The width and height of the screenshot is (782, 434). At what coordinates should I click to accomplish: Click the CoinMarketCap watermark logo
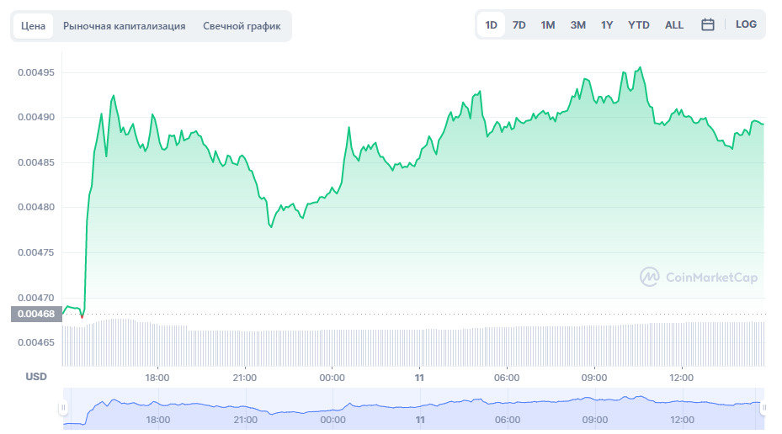(x=699, y=277)
